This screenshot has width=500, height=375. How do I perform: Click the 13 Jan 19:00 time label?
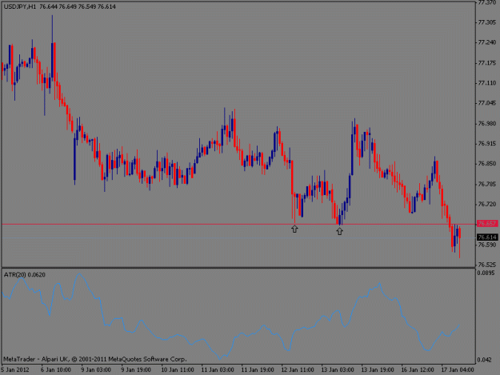[378, 369]
